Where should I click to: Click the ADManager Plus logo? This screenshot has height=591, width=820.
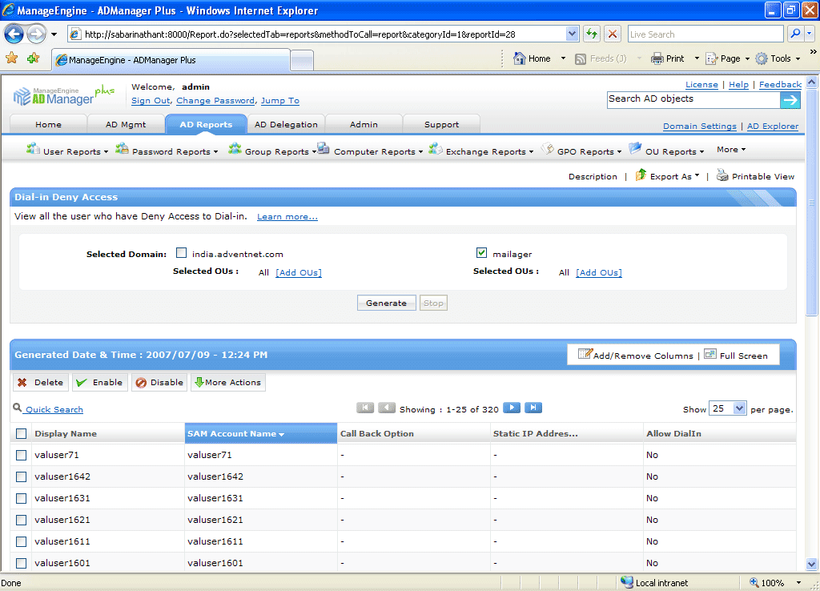64,96
